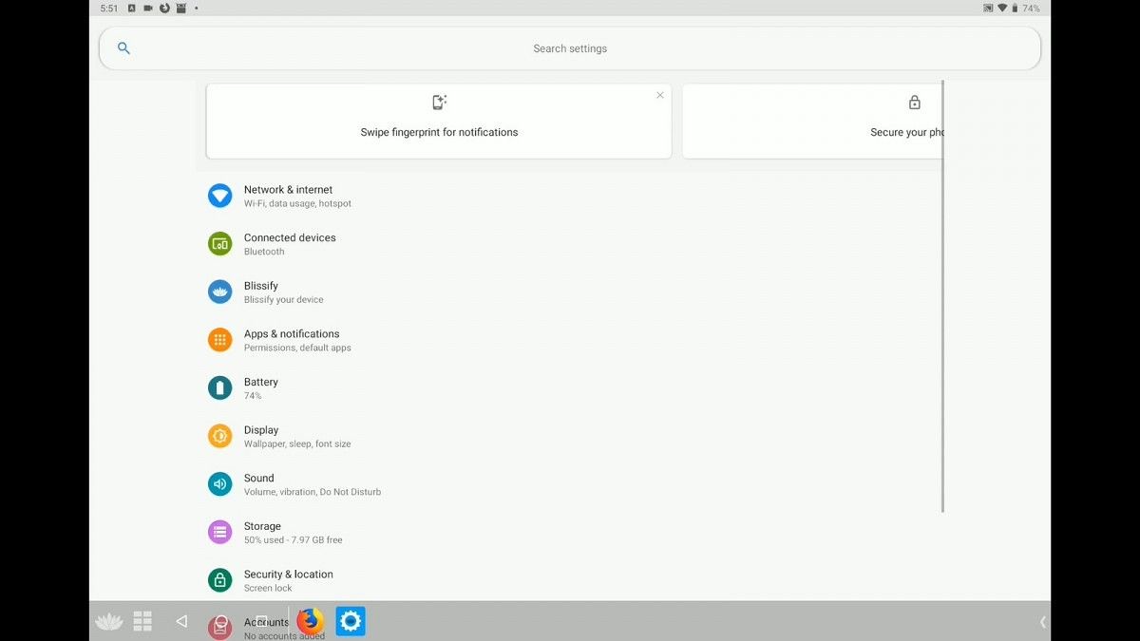The width and height of the screenshot is (1140, 641).
Task: Open Security & location via padlock icon
Action: (x=219, y=579)
